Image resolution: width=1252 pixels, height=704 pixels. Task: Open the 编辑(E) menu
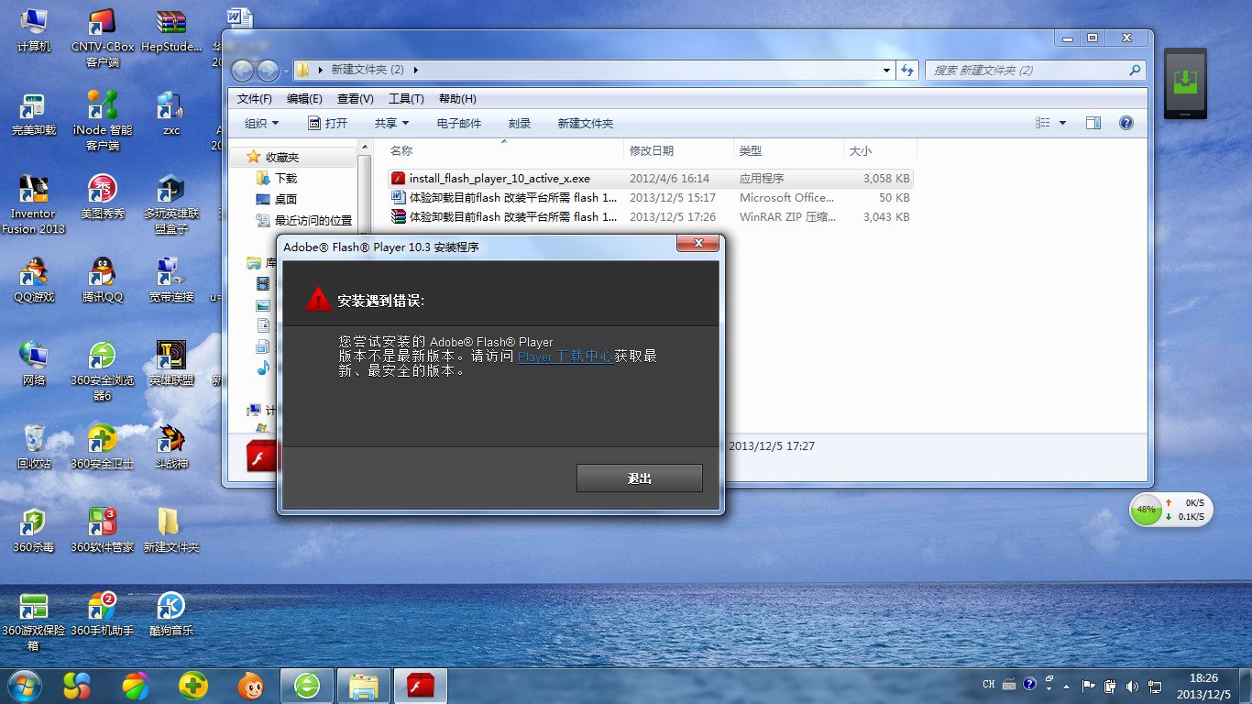(304, 99)
